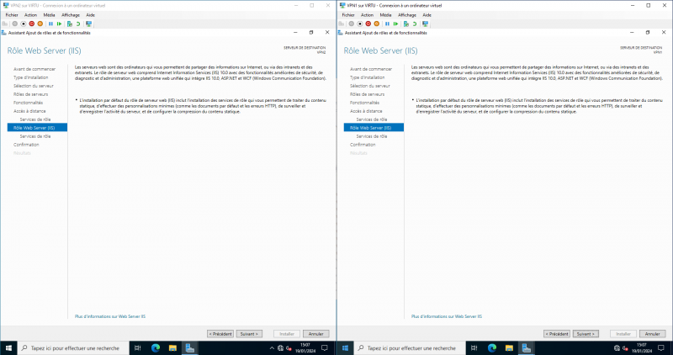Click Précédent button in VPN1 wizard

tap(557, 334)
